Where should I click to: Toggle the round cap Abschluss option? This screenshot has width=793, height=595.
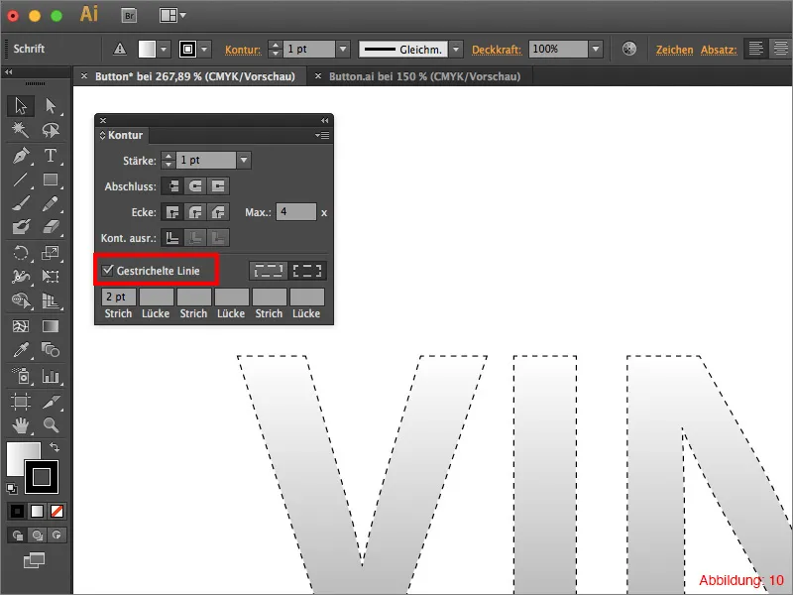(195, 186)
